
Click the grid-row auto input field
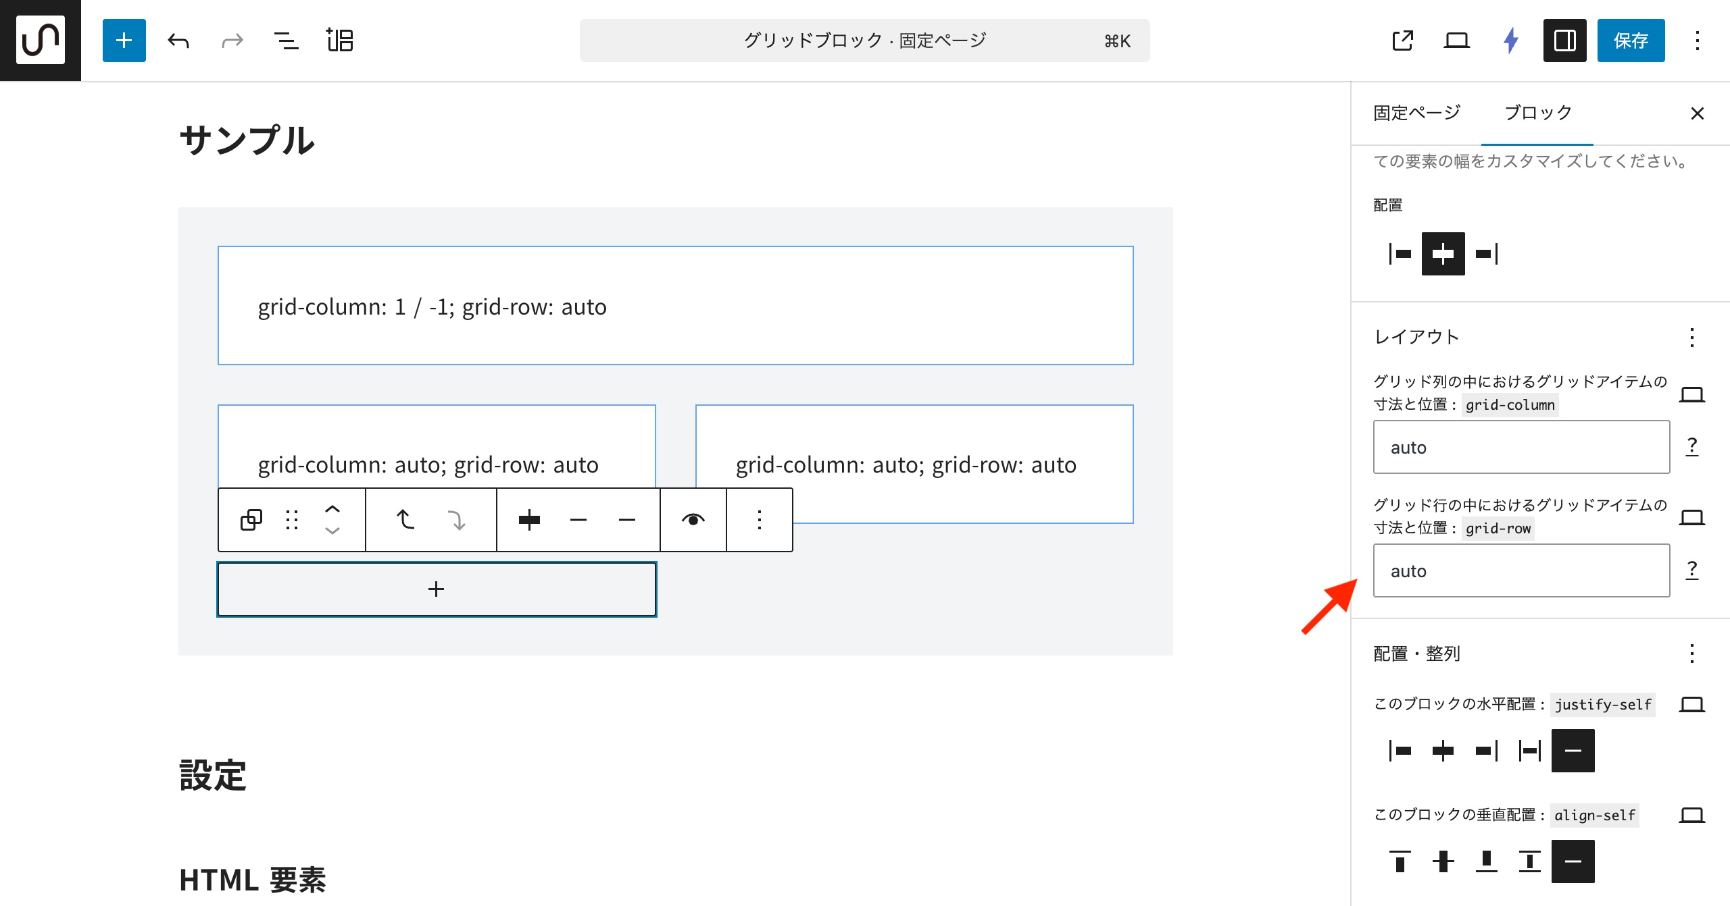(x=1521, y=570)
